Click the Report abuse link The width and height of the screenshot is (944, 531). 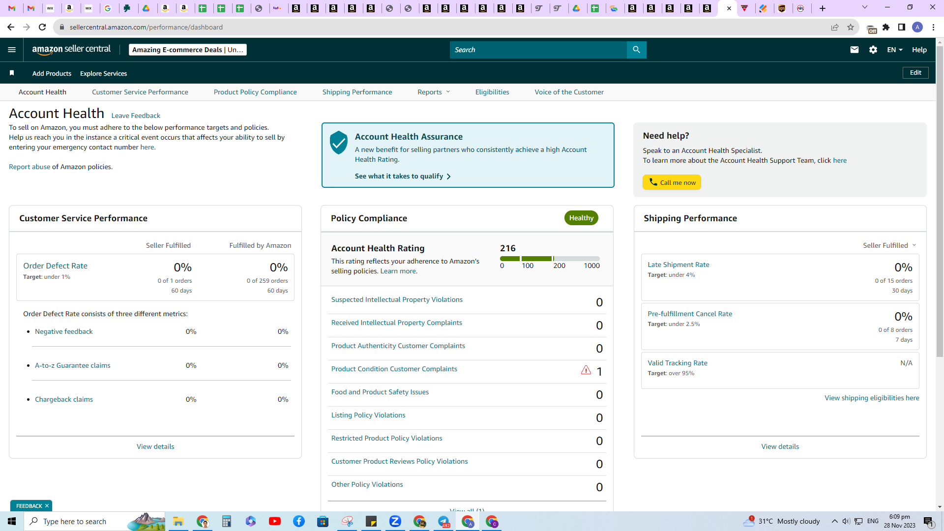pos(29,167)
